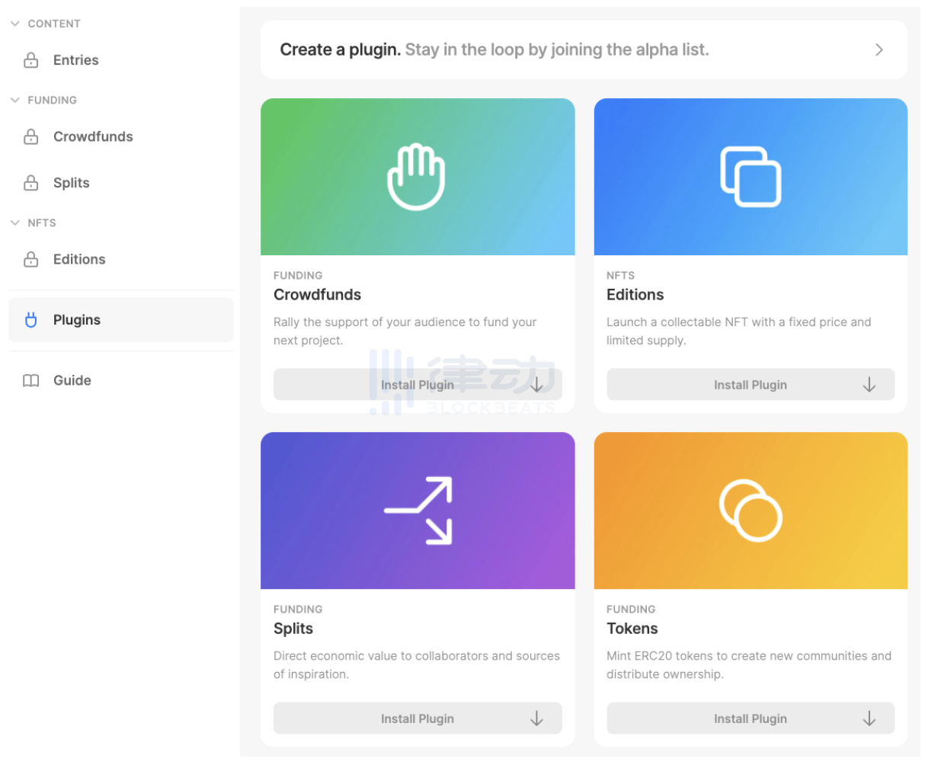The image size is (925, 765).
Task: Click the stacked squares Editions icon
Action: [x=751, y=177]
